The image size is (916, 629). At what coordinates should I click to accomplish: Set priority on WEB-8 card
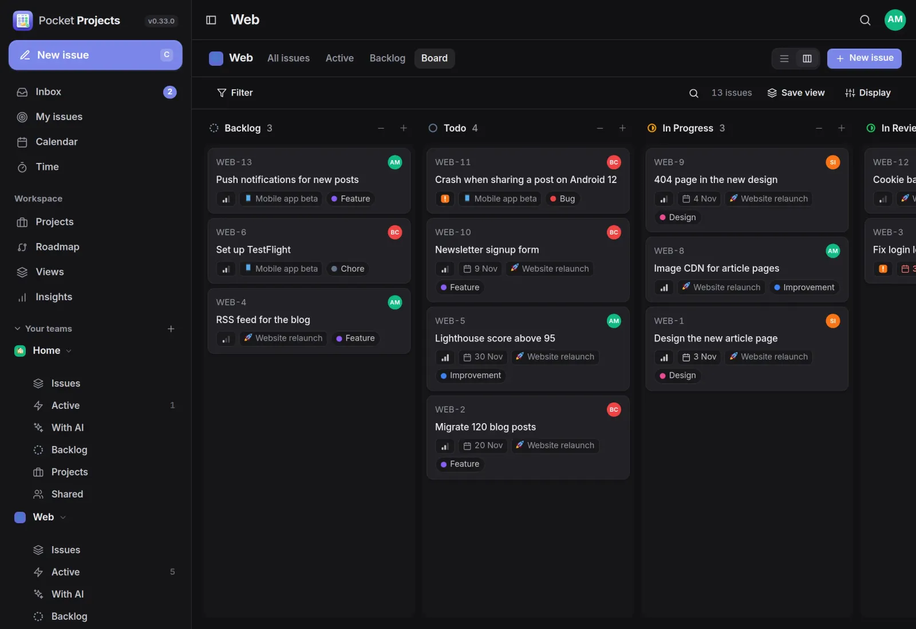click(664, 288)
